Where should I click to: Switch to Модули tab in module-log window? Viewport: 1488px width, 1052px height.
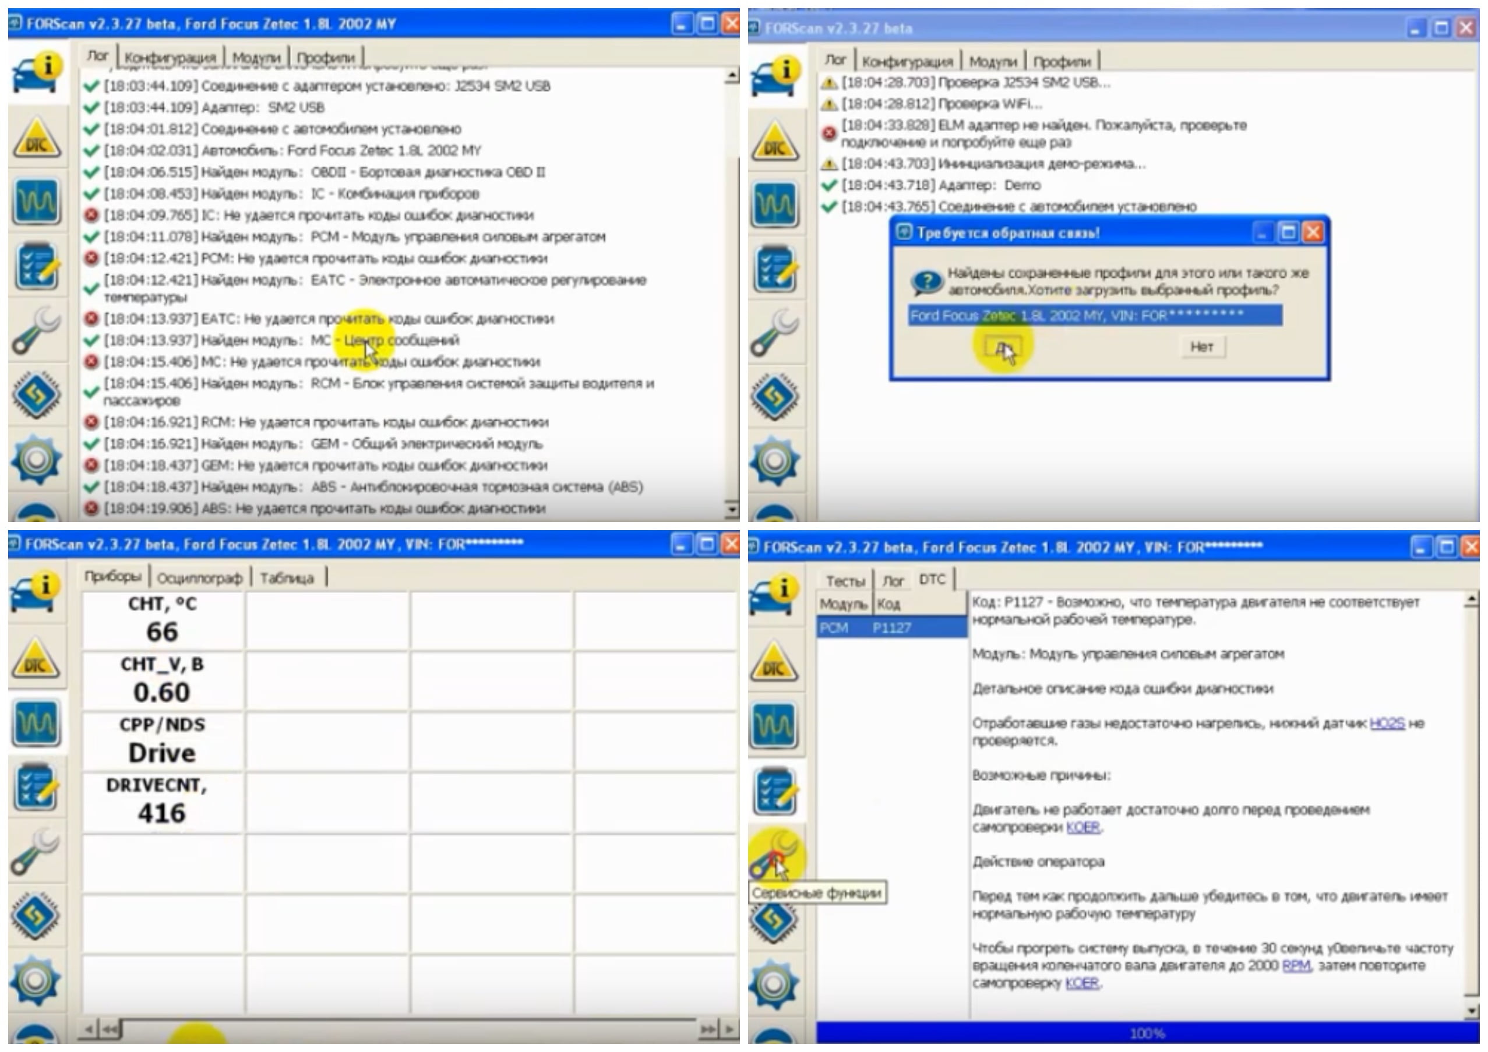pos(256,57)
